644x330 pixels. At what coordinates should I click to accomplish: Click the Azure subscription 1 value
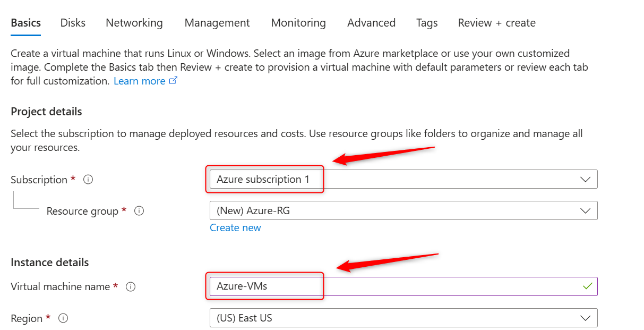pos(263,179)
